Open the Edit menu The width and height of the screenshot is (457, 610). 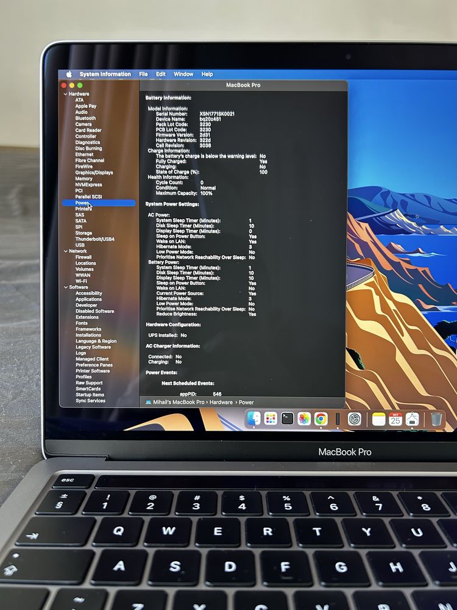tap(161, 74)
